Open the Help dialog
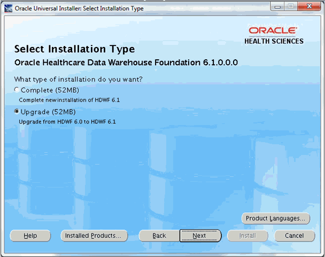Image resolution: width=325 pixels, height=257 pixels. pos(30,236)
